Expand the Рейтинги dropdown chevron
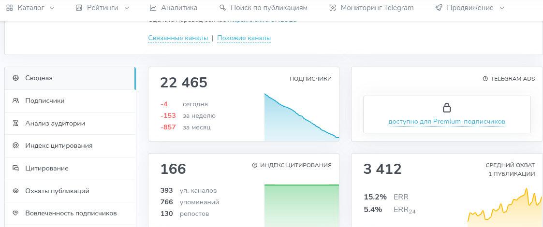543x227 pixels. pyautogui.click(x=126, y=8)
